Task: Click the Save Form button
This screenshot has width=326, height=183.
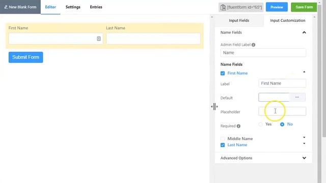Action: click(x=304, y=7)
